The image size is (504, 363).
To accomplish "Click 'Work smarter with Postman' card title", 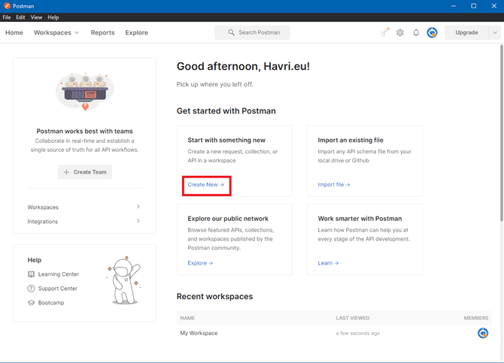I will tap(360, 219).
